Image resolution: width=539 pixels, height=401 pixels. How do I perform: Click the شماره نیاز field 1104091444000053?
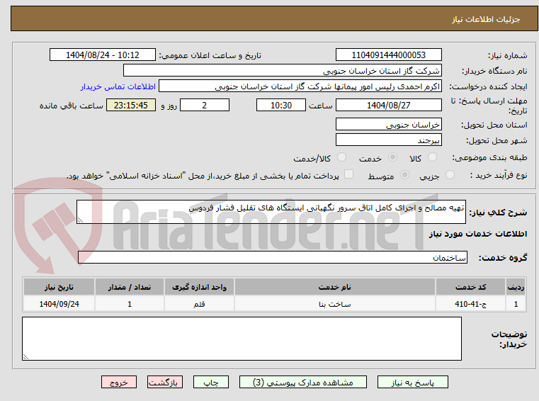pyautogui.click(x=388, y=55)
